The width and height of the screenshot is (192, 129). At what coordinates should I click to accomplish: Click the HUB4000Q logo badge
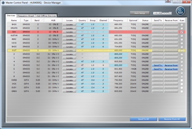click(162, 13)
